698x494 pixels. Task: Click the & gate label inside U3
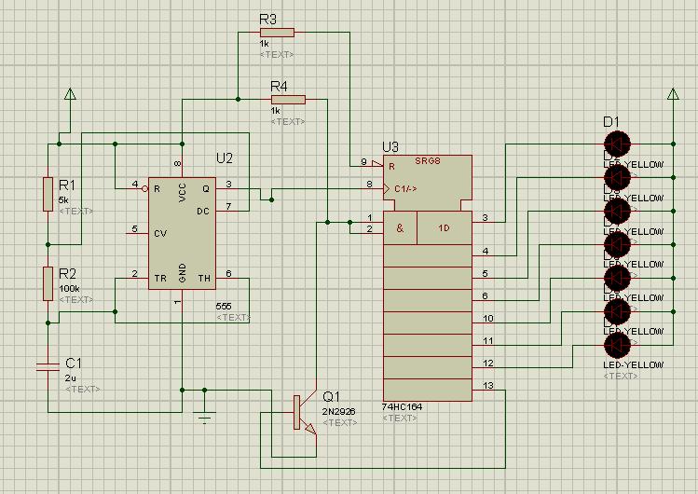[x=400, y=227]
